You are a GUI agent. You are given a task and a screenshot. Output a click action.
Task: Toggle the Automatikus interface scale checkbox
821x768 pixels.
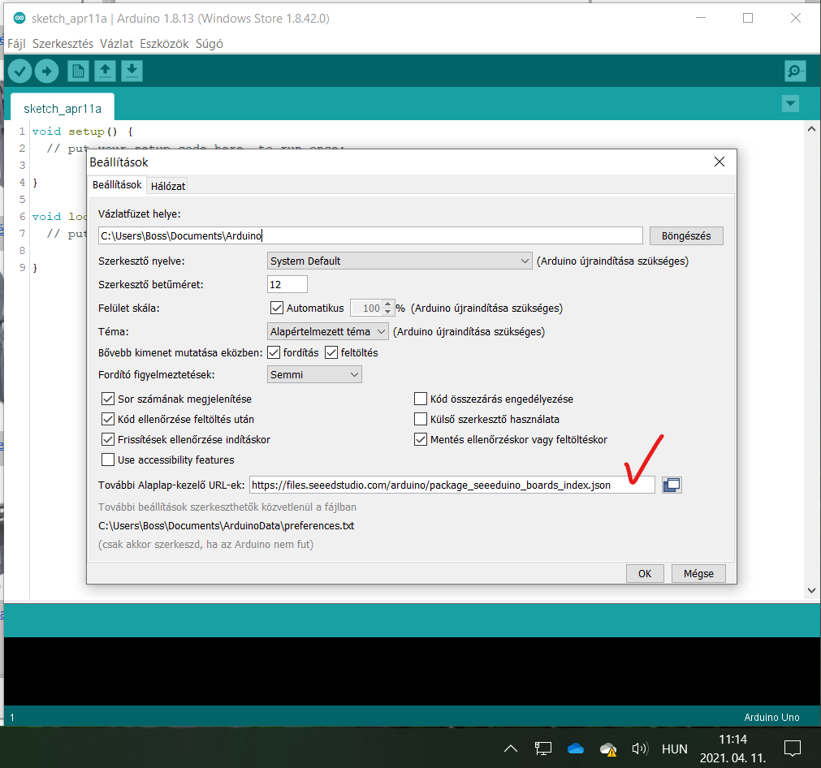pos(276,308)
